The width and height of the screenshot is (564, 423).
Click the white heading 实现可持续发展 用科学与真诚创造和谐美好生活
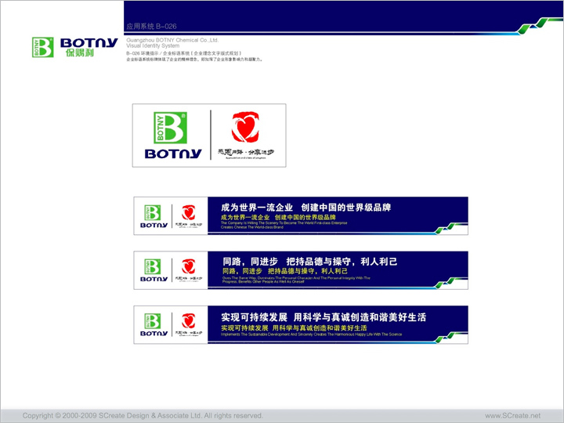click(x=324, y=317)
